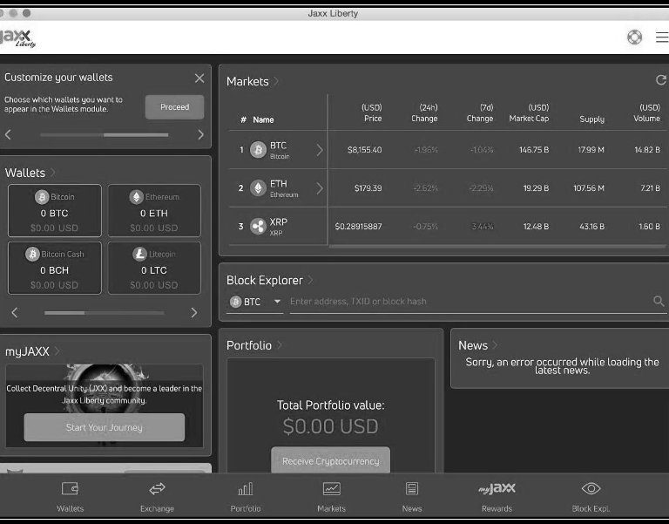This screenshot has height=524, width=669.
Task: Click the Ethereum coin icon in Wallets
Action: [137, 197]
